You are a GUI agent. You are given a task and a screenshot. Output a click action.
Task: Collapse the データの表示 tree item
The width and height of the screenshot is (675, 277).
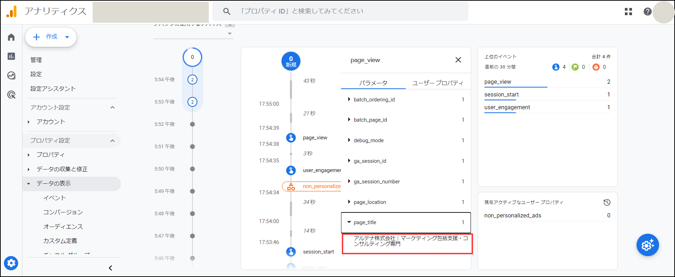[28, 184]
